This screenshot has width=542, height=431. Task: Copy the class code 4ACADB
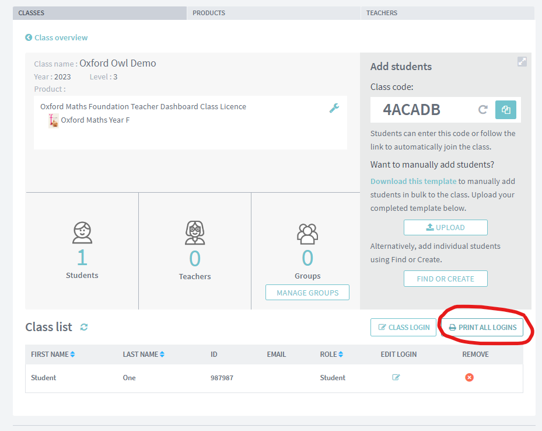(506, 109)
